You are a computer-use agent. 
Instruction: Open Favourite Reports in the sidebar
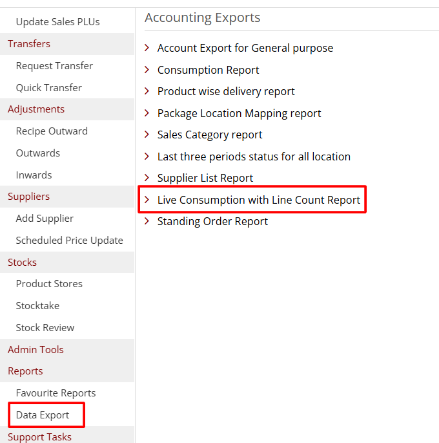(x=56, y=393)
